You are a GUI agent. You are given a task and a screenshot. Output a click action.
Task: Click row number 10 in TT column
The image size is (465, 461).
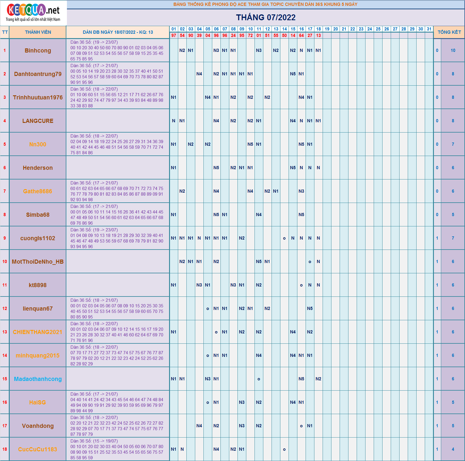tap(5, 262)
